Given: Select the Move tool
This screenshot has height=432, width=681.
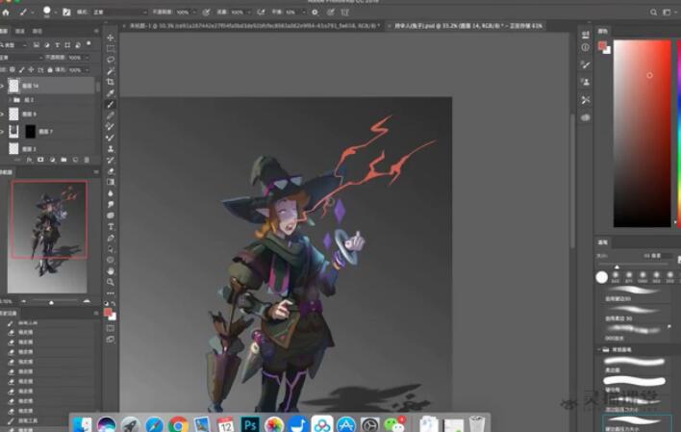Looking at the screenshot, I should click(x=111, y=38).
